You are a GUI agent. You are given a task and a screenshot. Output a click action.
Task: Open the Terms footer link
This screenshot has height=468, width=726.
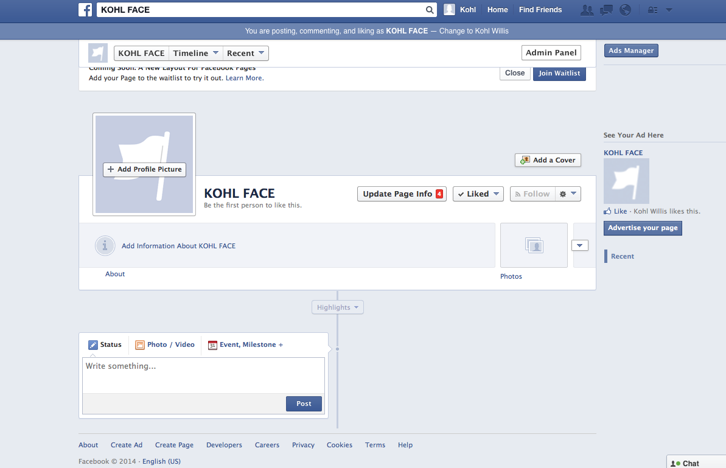click(375, 445)
